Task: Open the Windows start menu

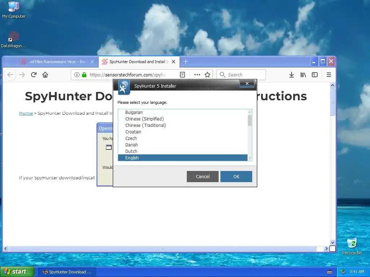Action: tap(17, 272)
